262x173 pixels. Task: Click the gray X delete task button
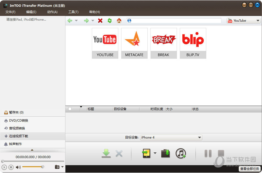click(119, 153)
